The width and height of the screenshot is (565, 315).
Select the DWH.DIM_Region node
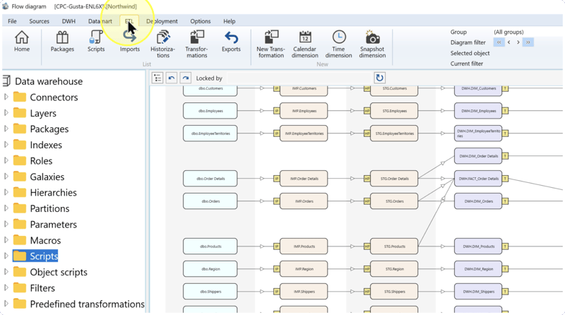478,269
